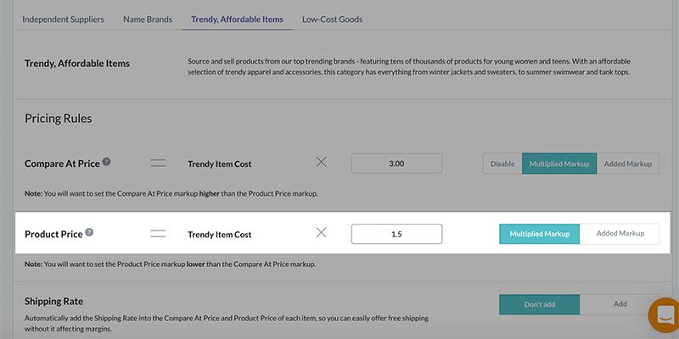Open the Independent Suppliers tab
679x339 pixels.
63,19
